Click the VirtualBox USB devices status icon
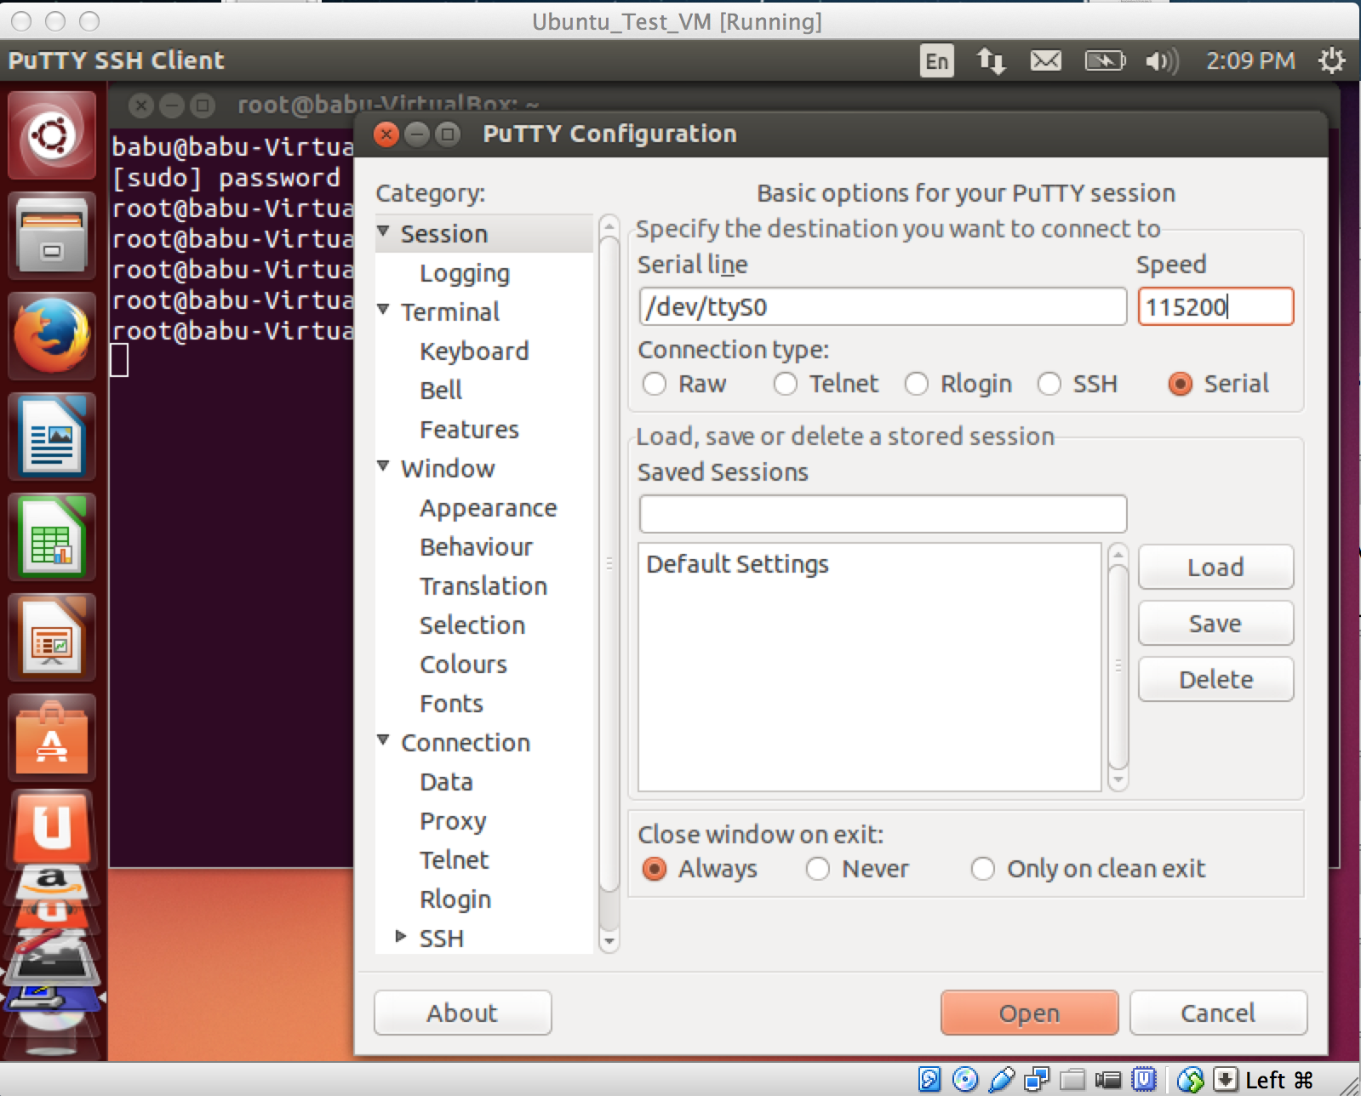Viewport: 1361px width, 1096px height. pyautogui.click(x=1002, y=1080)
